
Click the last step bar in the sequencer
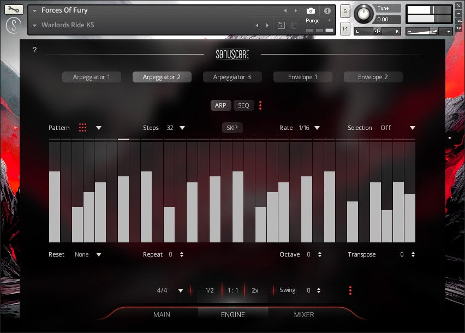[410, 218]
